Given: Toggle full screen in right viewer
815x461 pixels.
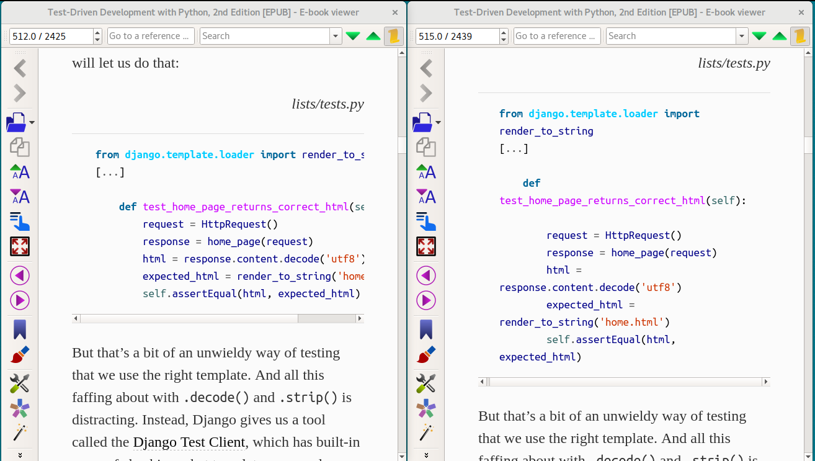Looking at the screenshot, I should tap(426, 246).
